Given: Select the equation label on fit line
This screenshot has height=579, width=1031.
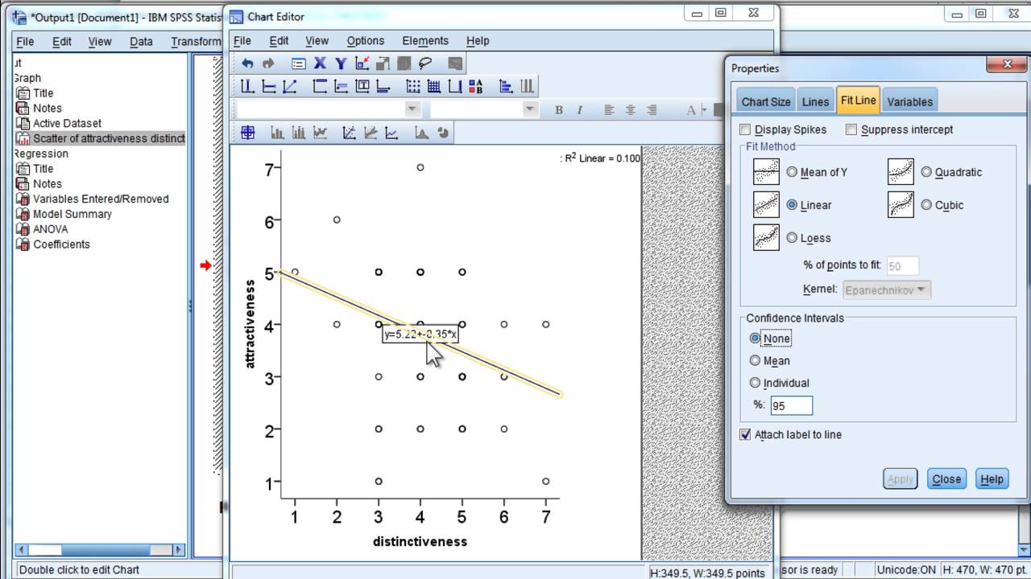Looking at the screenshot, I should tap(420, 334).
